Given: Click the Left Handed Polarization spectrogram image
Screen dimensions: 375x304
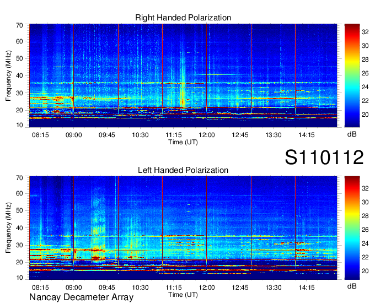Looking at the screenshot, I should [183, 228].
